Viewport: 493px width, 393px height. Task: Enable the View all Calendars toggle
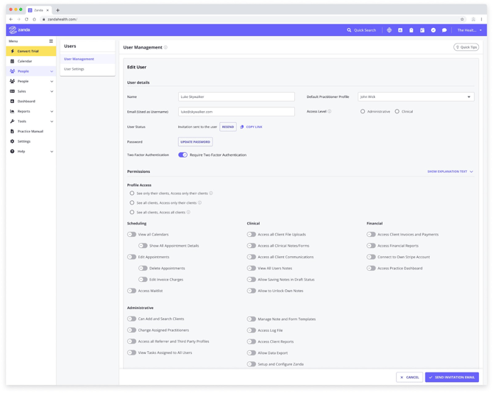[x=132, y=235]
